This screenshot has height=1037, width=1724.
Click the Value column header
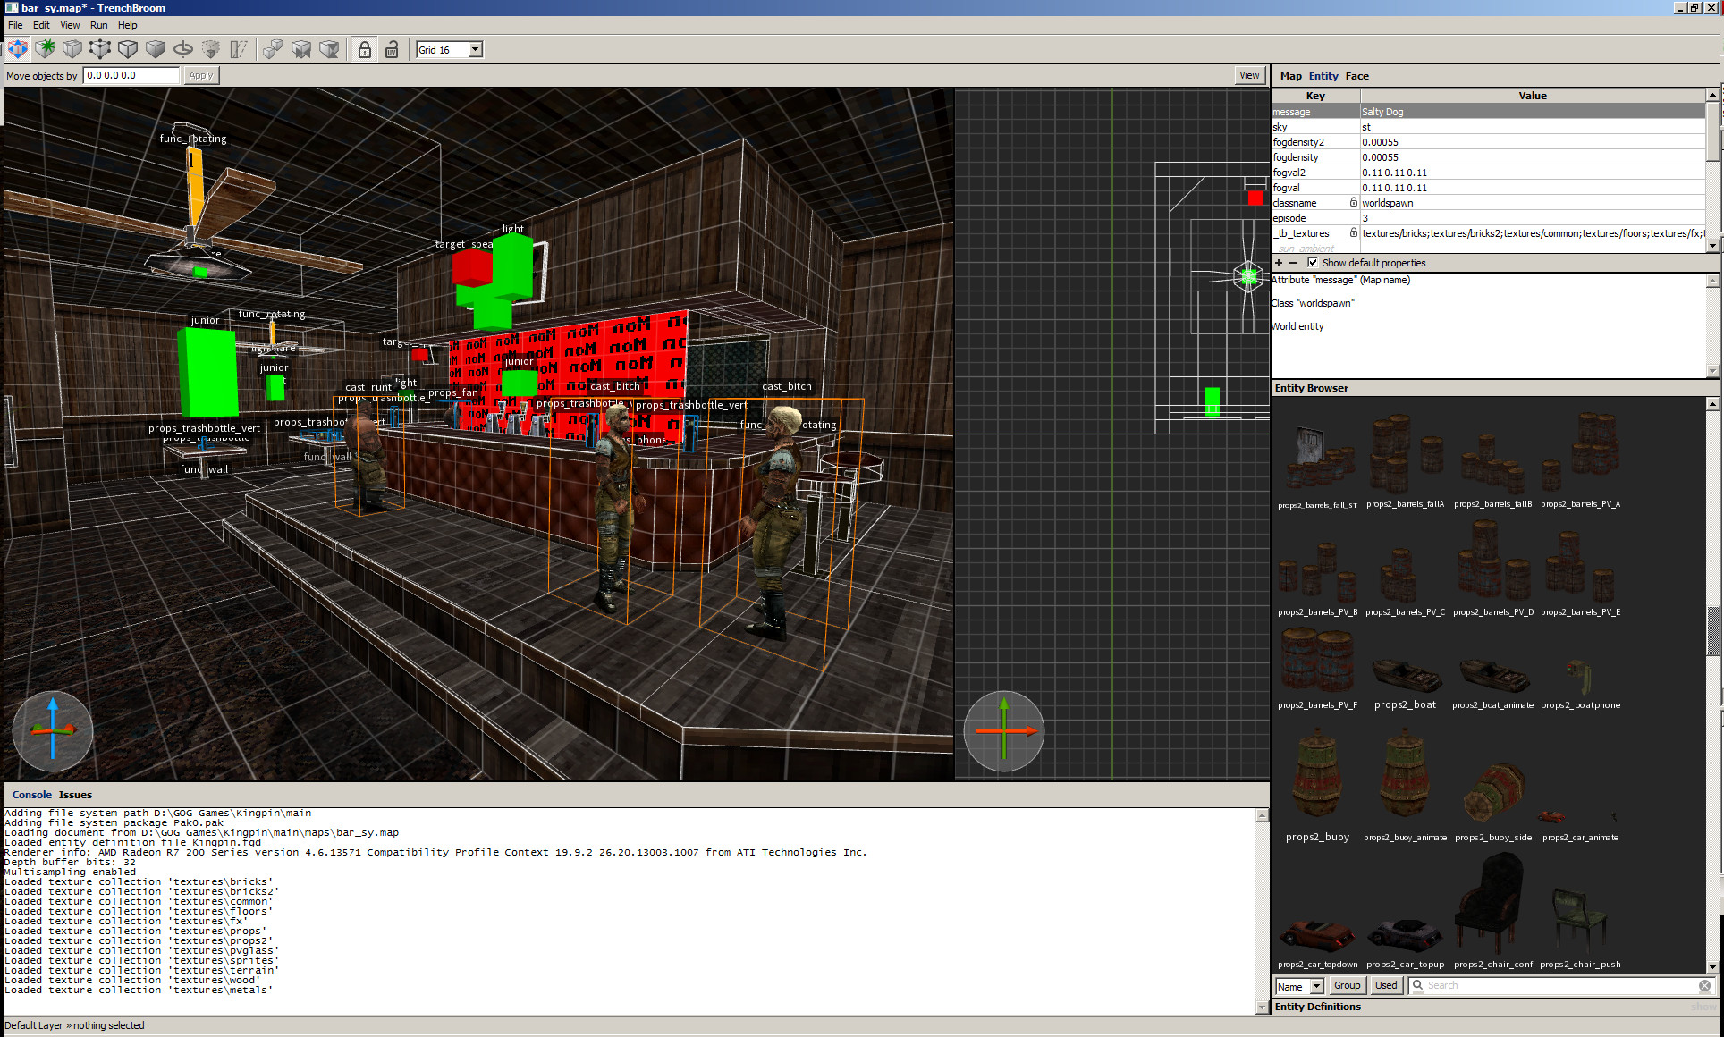[x=1532, y=96]
